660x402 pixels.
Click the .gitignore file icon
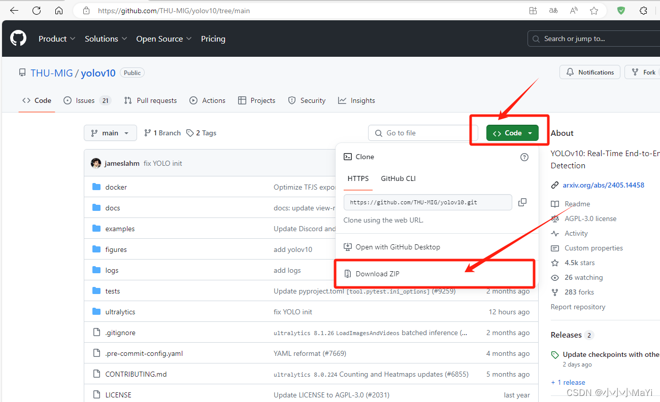96,333
